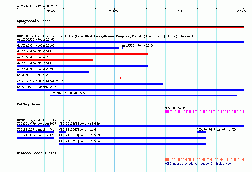
Task: Click the right arrow on the ruler
Action: tap(243, 9)
